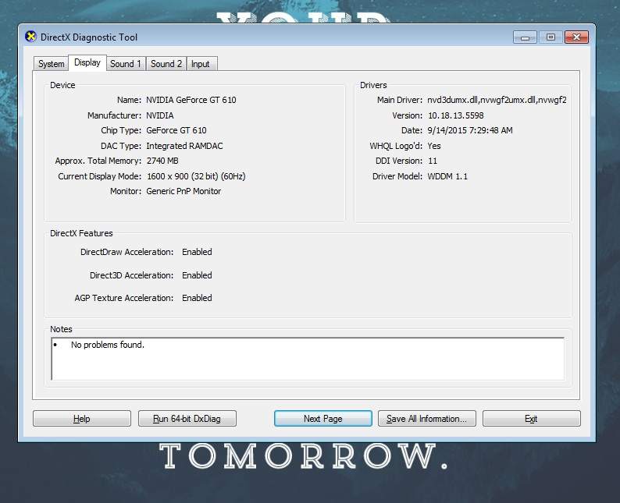Click the DirectX icon in the title bar

pyautogui.click(x=31, y=37)
